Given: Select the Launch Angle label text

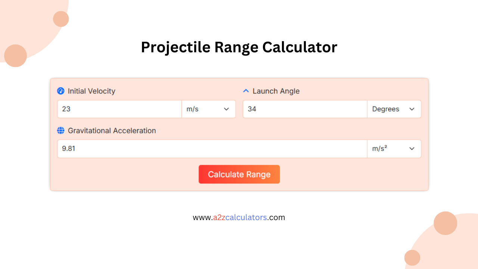Looking at the screenshot, I should coord(276,91).
